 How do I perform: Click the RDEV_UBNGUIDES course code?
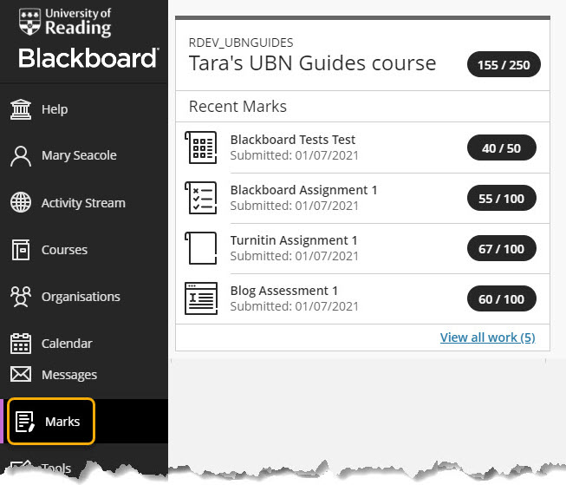pos(241,43)
